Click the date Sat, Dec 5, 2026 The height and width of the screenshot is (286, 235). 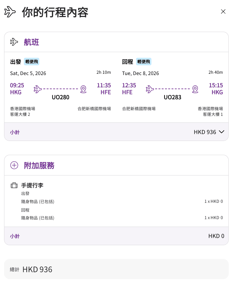pos(28,73)
